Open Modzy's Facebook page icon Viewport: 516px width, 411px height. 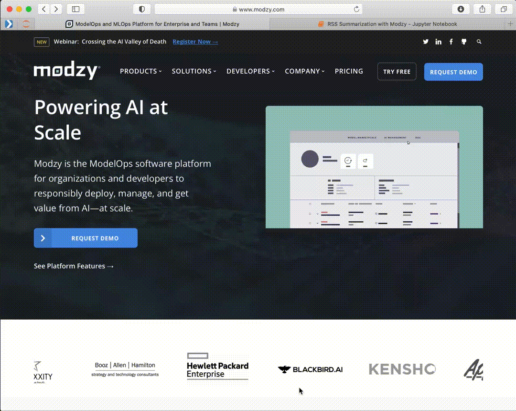coord(451,42)
